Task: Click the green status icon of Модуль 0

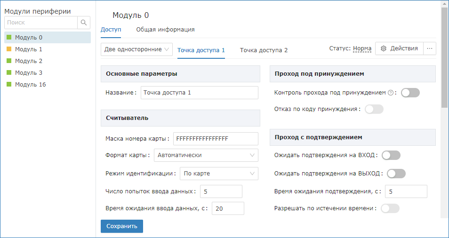Action: point(9,37)
